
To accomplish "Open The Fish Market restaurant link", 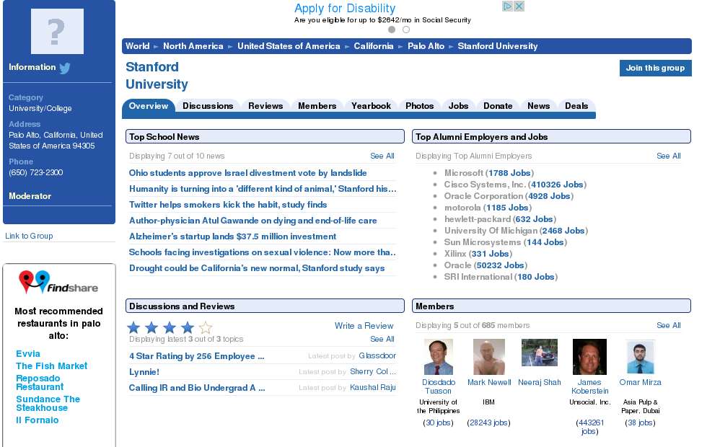I will 51,366.
